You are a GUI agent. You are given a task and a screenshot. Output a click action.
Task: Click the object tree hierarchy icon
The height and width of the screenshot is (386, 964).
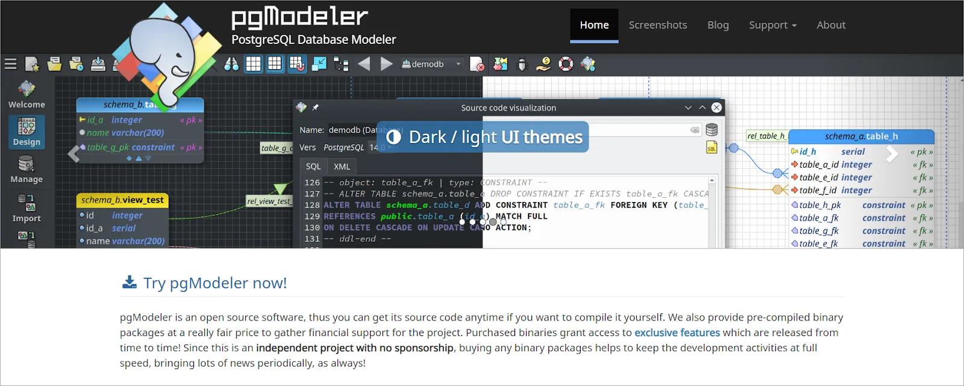click(x=341, y=64)
